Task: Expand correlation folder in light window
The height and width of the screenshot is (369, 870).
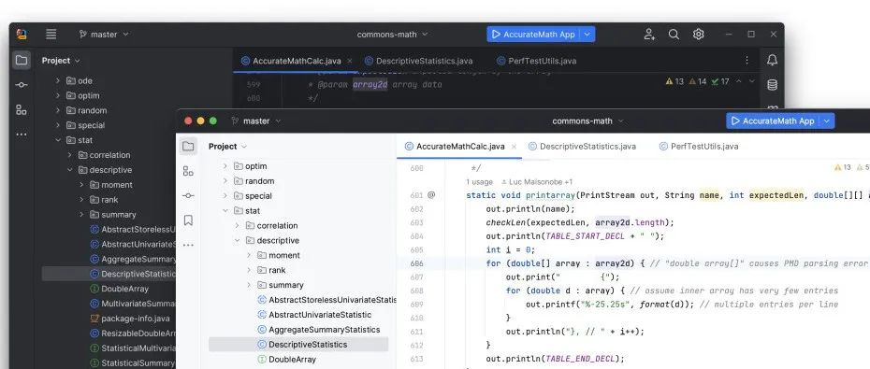Action: (237, 225)
